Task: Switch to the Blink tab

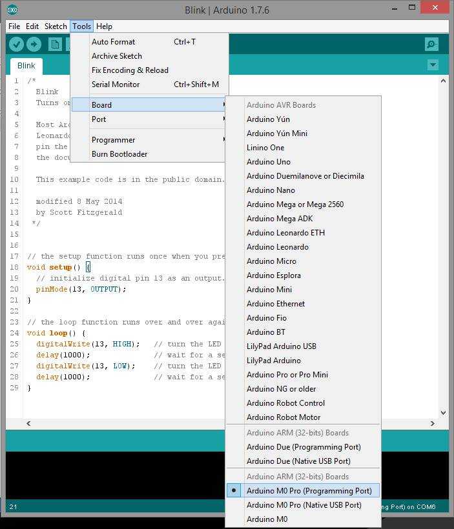Action: (x=26, y=66)
